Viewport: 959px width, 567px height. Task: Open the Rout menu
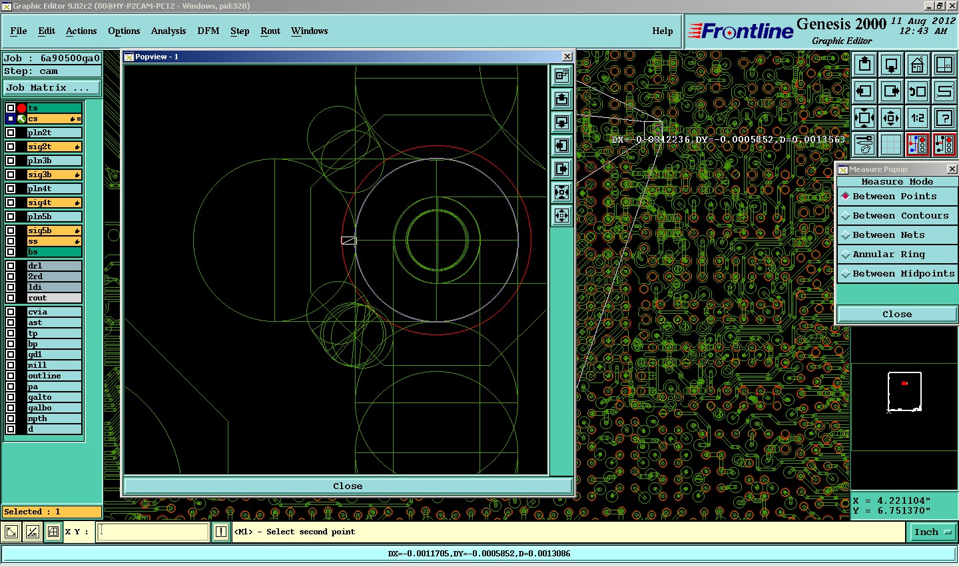(270, 31)
